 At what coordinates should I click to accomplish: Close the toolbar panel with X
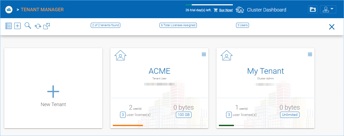point(332,27)
